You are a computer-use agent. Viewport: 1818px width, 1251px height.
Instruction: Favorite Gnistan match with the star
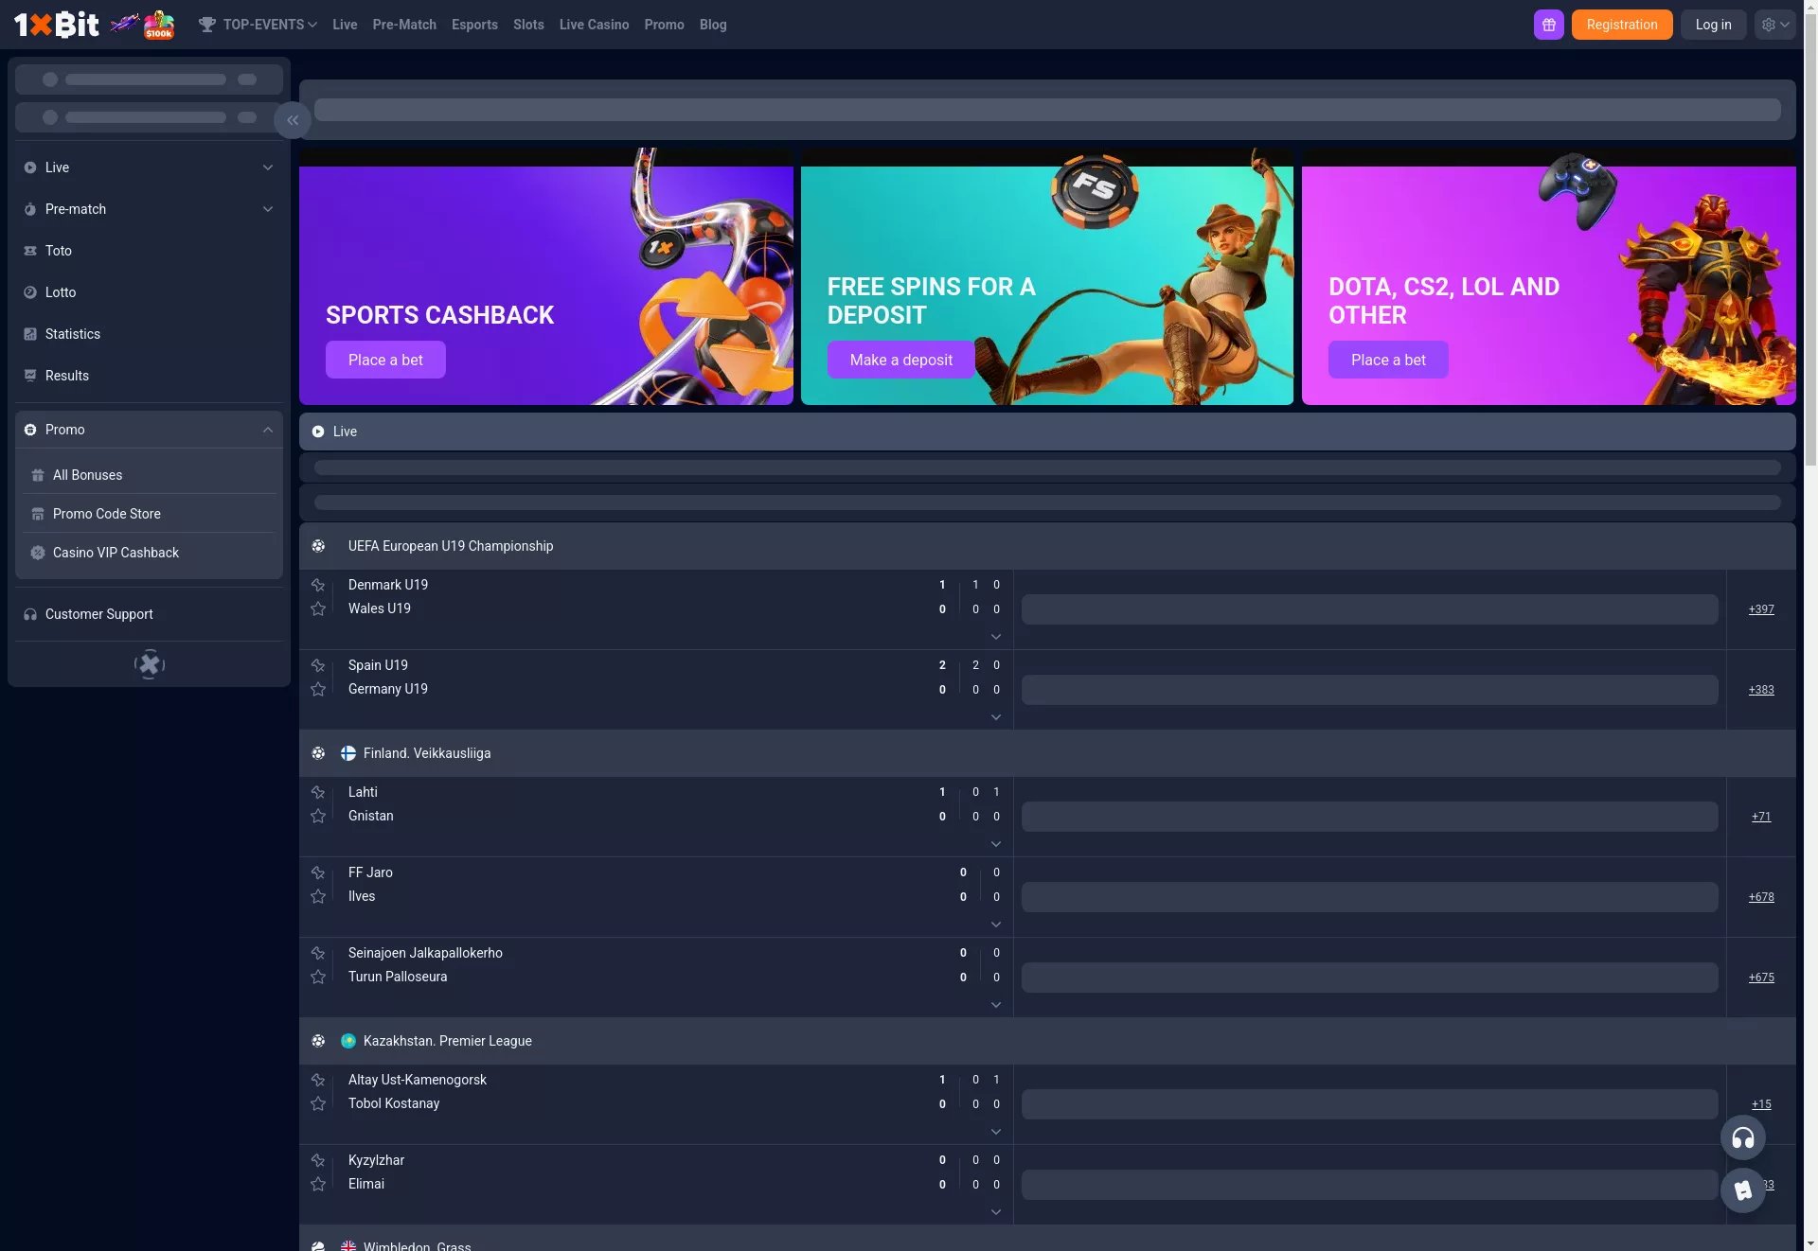coord(318,816)
